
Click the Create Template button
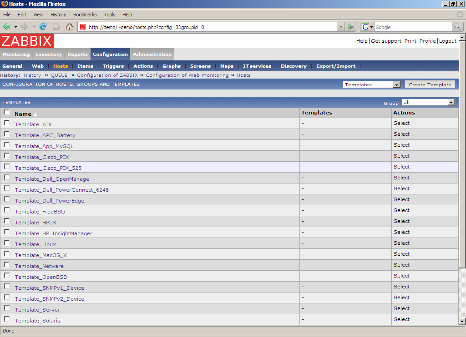(x=430, y=84)
